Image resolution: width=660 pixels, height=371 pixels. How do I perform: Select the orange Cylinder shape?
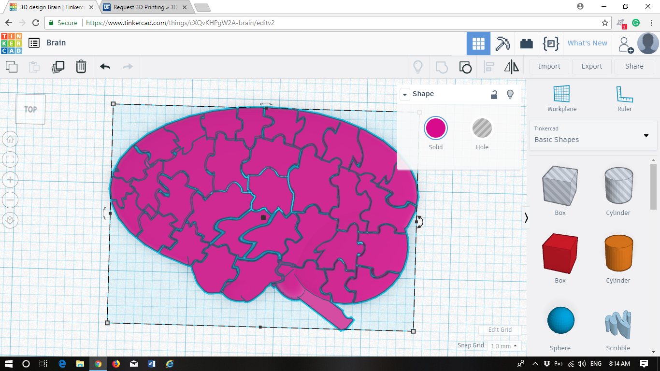coord(618,253)
